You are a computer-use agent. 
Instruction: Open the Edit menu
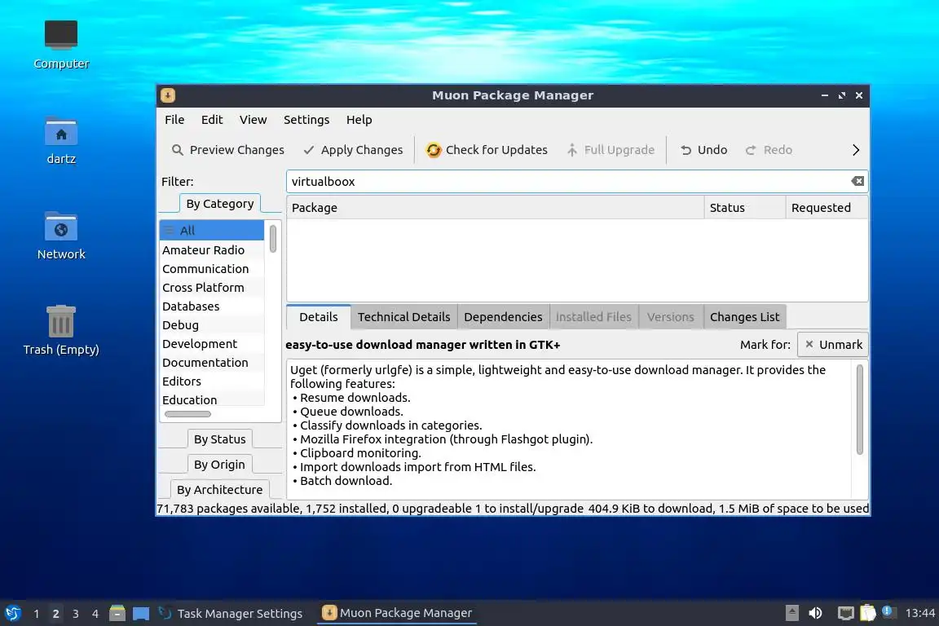coord(212,120)
